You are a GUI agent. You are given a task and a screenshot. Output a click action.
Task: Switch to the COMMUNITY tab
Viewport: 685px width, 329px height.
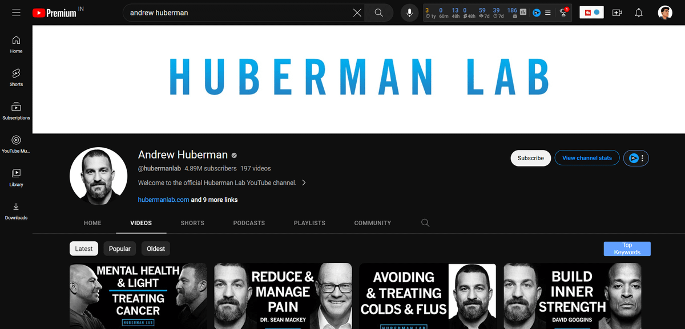point(373,223)
